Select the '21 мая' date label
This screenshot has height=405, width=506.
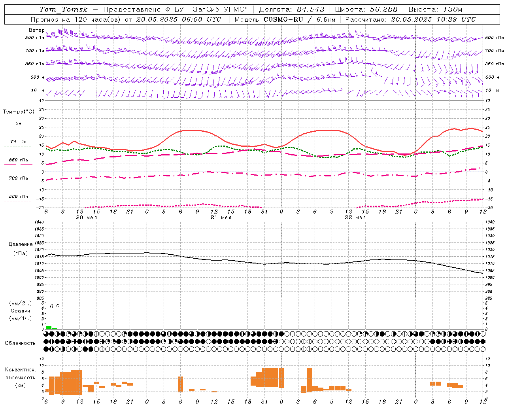point(221,217)
